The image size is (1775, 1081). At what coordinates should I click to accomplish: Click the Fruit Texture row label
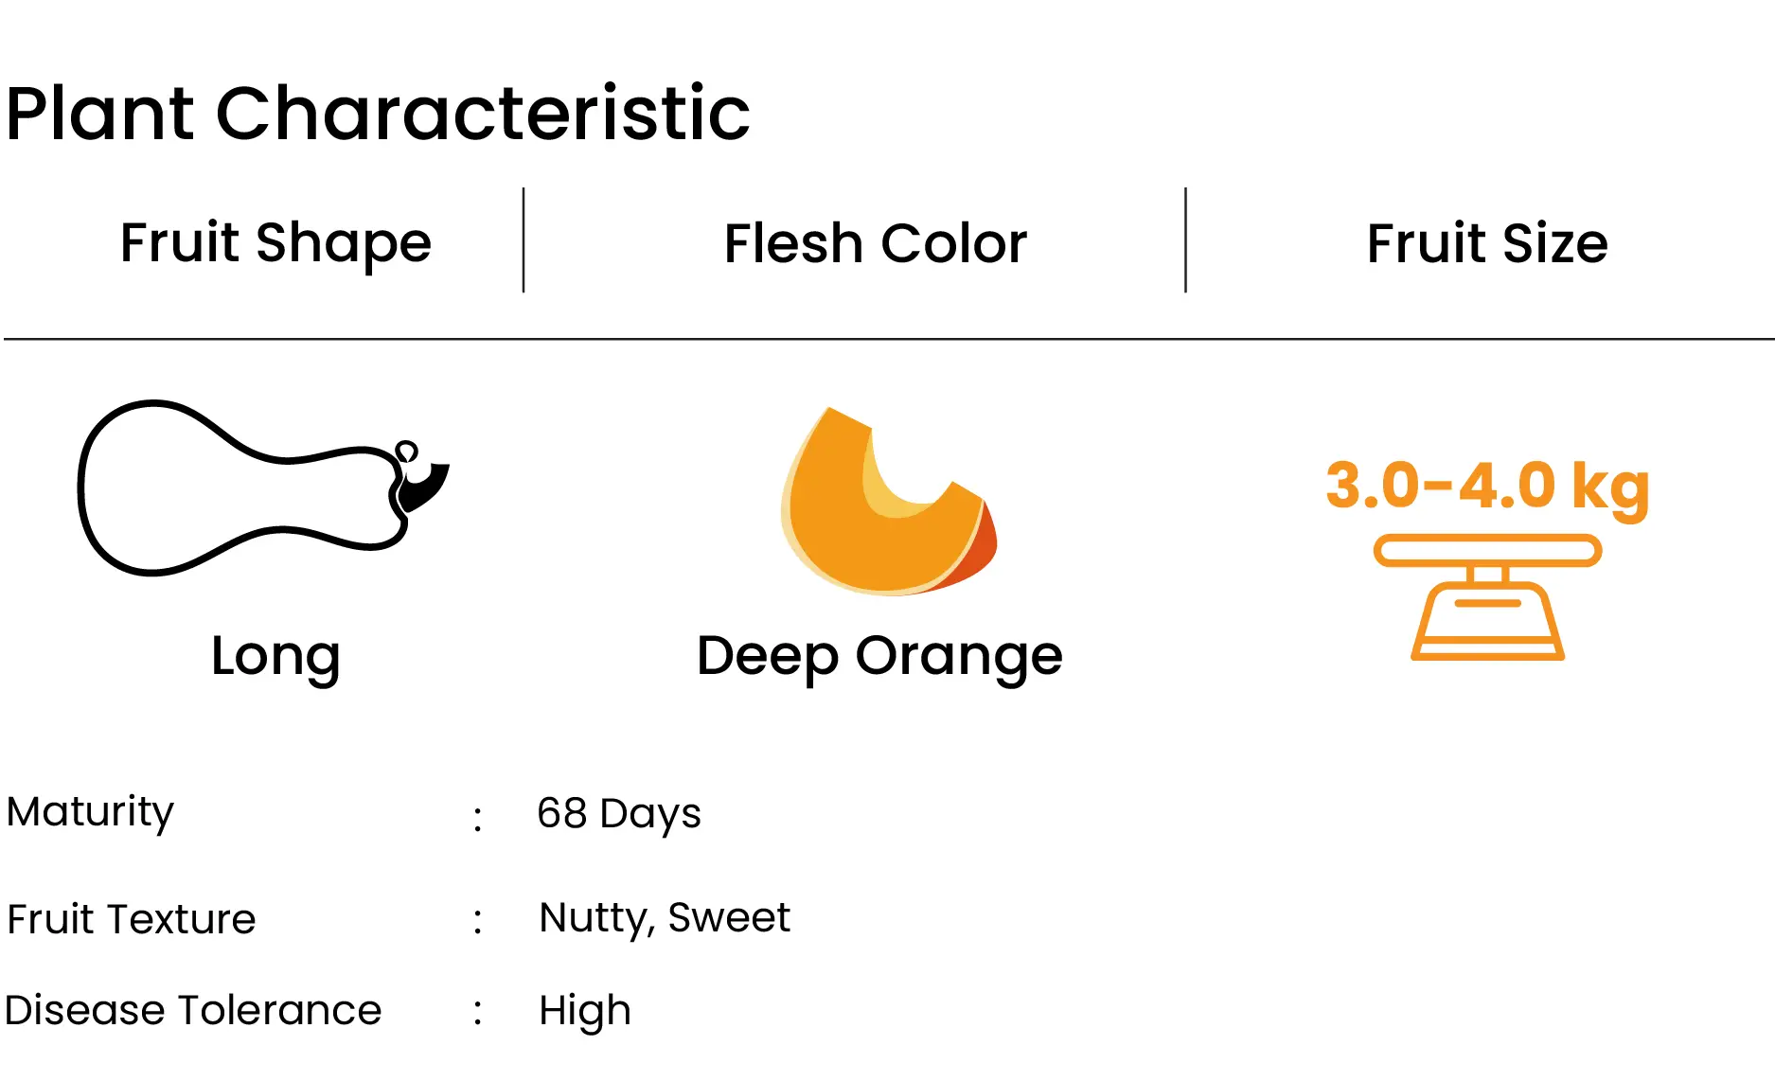[x=132, y=919]
